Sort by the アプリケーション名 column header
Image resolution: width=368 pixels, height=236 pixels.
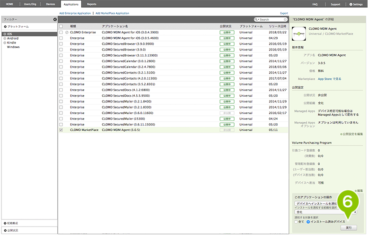tap(115, 26)
